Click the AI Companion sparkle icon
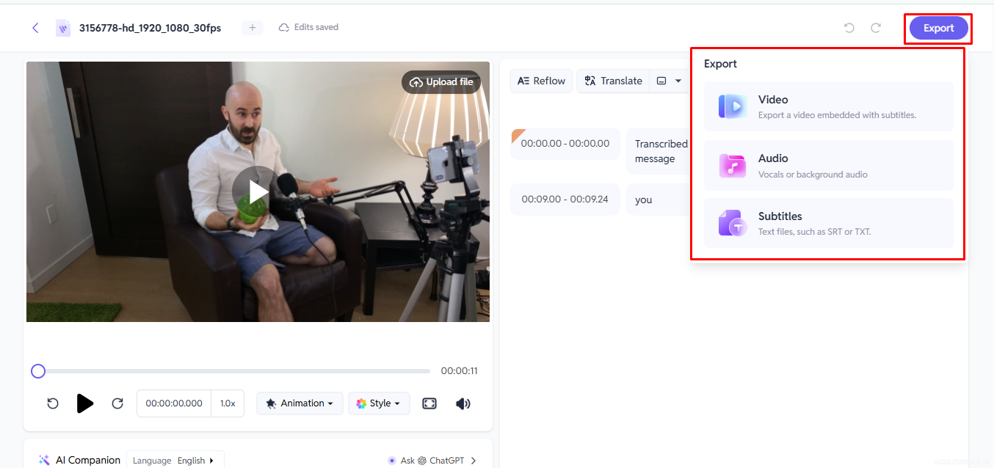The height and width of the screenshot is (468, 994). 44,460
